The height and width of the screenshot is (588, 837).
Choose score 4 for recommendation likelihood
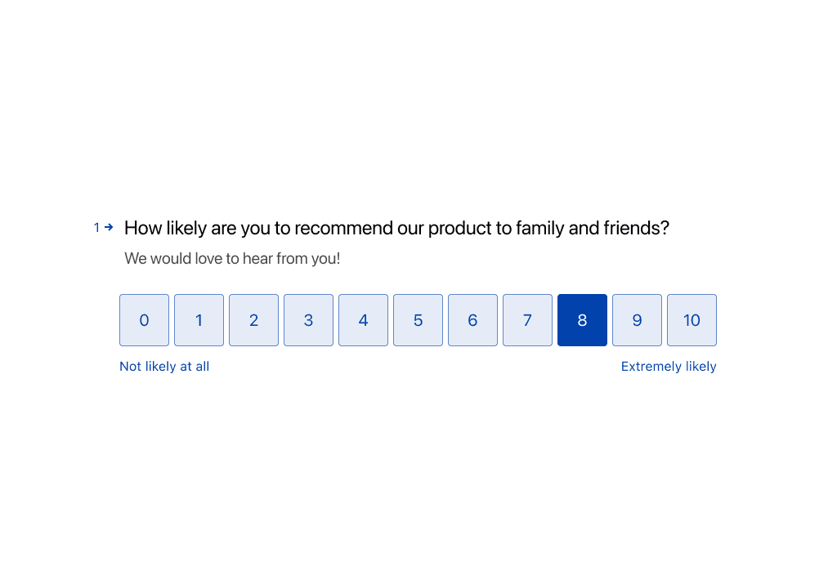tap(363, 320)
